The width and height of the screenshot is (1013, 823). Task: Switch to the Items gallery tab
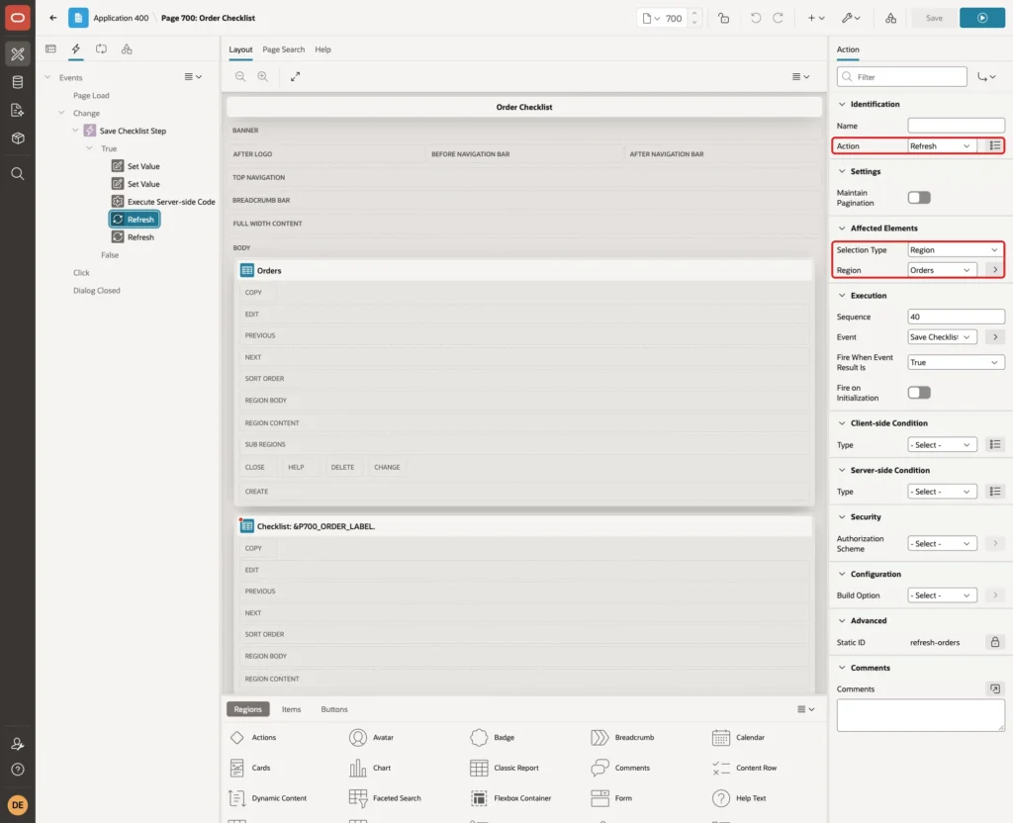292,709
